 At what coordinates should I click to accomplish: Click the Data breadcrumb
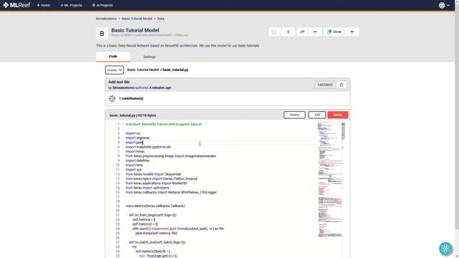[161, 19]
